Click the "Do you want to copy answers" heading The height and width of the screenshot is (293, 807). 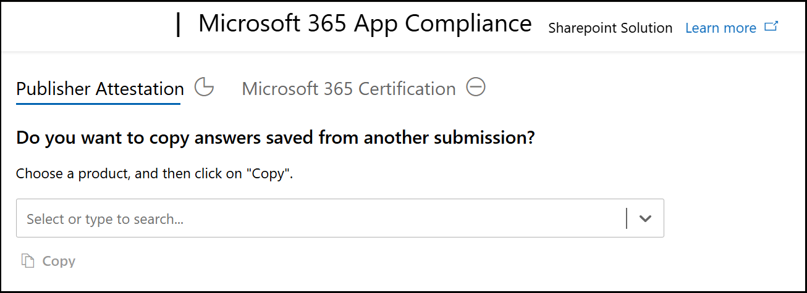click(x=275, y=138)
